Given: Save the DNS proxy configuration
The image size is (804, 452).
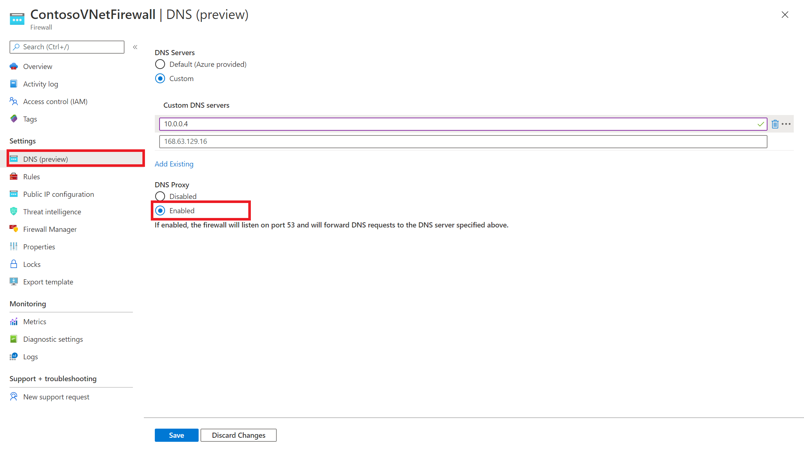Looking at the screenshot, I should click(176, 435).
